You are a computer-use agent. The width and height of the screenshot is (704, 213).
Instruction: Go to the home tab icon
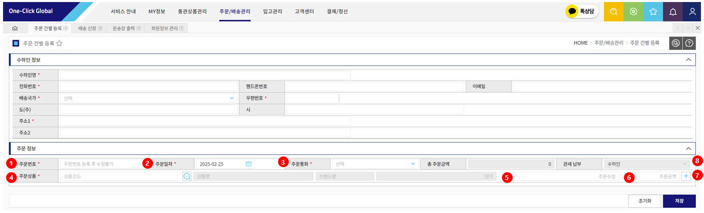[x=15, y=28]
